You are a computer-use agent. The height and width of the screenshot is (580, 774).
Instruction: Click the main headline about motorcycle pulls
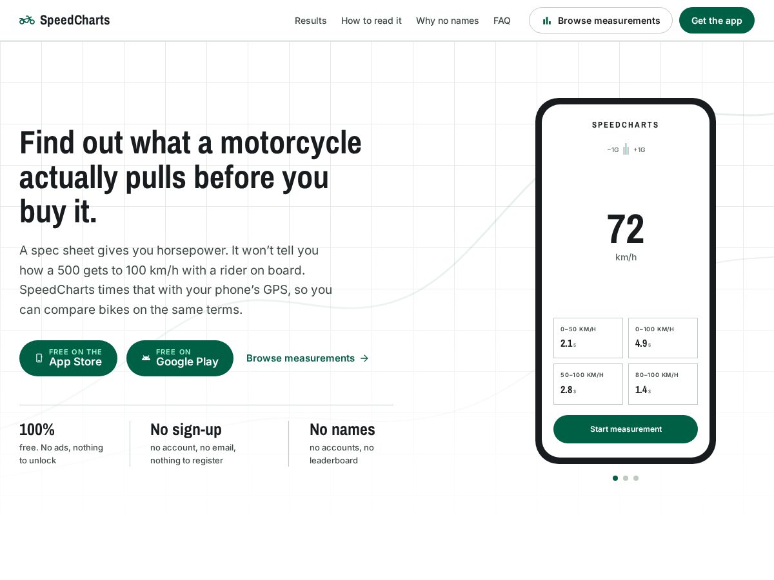191,177
